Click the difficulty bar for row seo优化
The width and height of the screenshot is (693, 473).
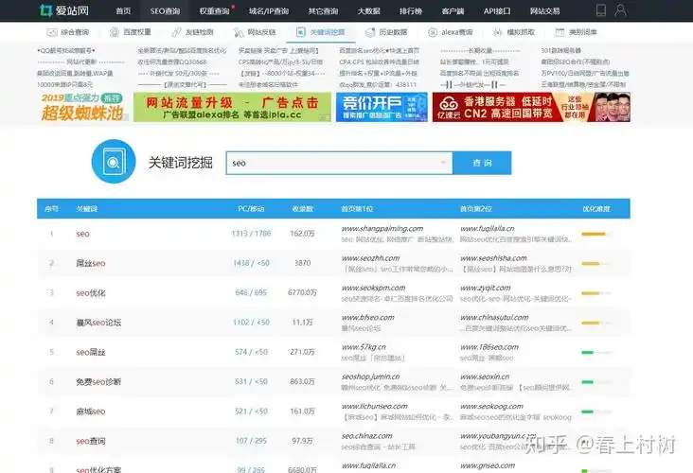click(x=596, y=293)
